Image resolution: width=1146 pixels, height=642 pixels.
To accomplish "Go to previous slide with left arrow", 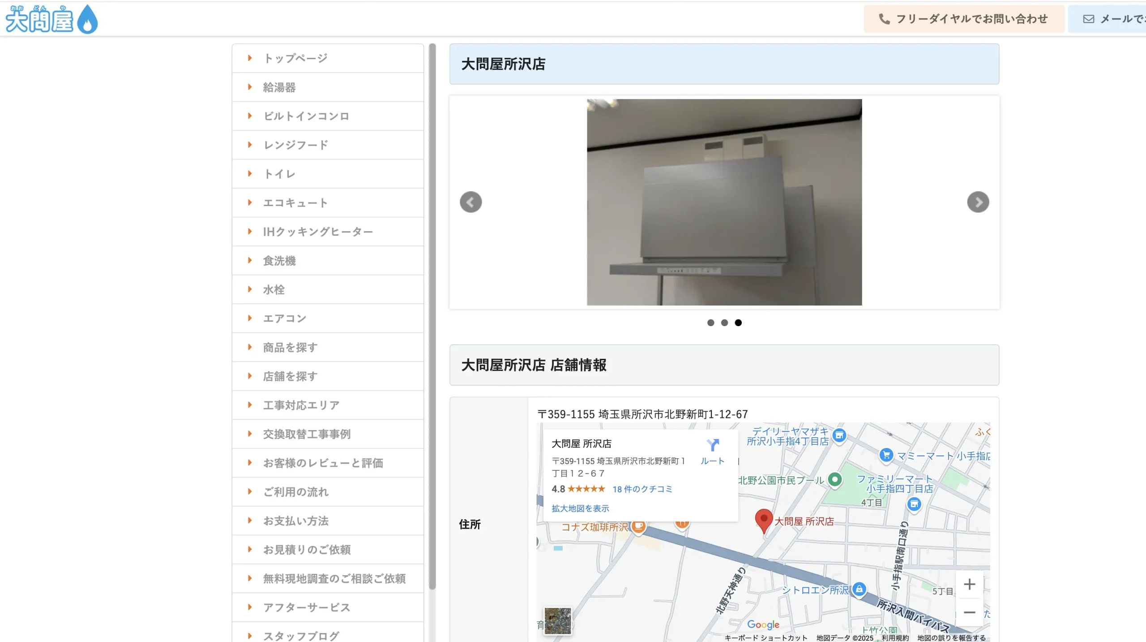I will click(x=470, y=202).
